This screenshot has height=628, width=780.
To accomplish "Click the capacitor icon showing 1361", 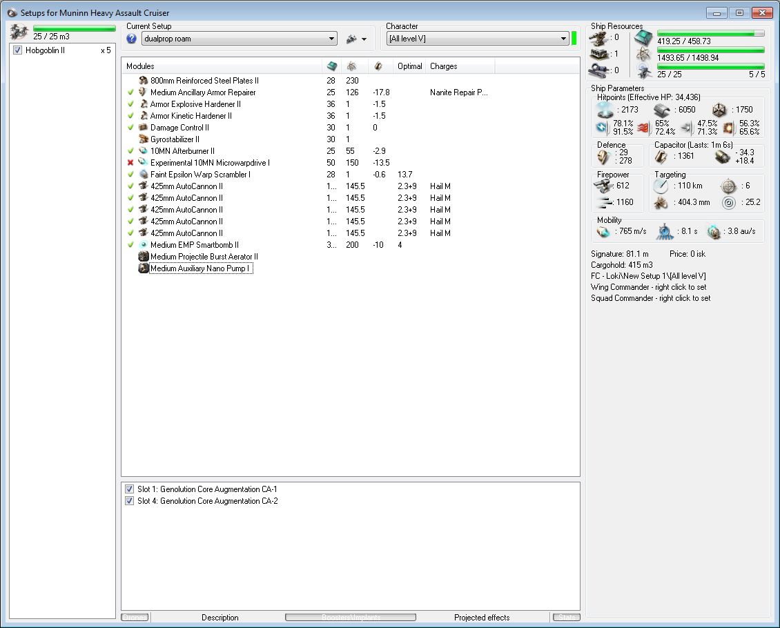I will [661, 157].
